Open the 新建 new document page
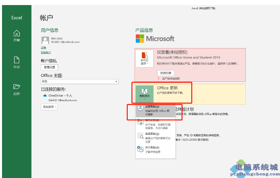 point(16,62)
